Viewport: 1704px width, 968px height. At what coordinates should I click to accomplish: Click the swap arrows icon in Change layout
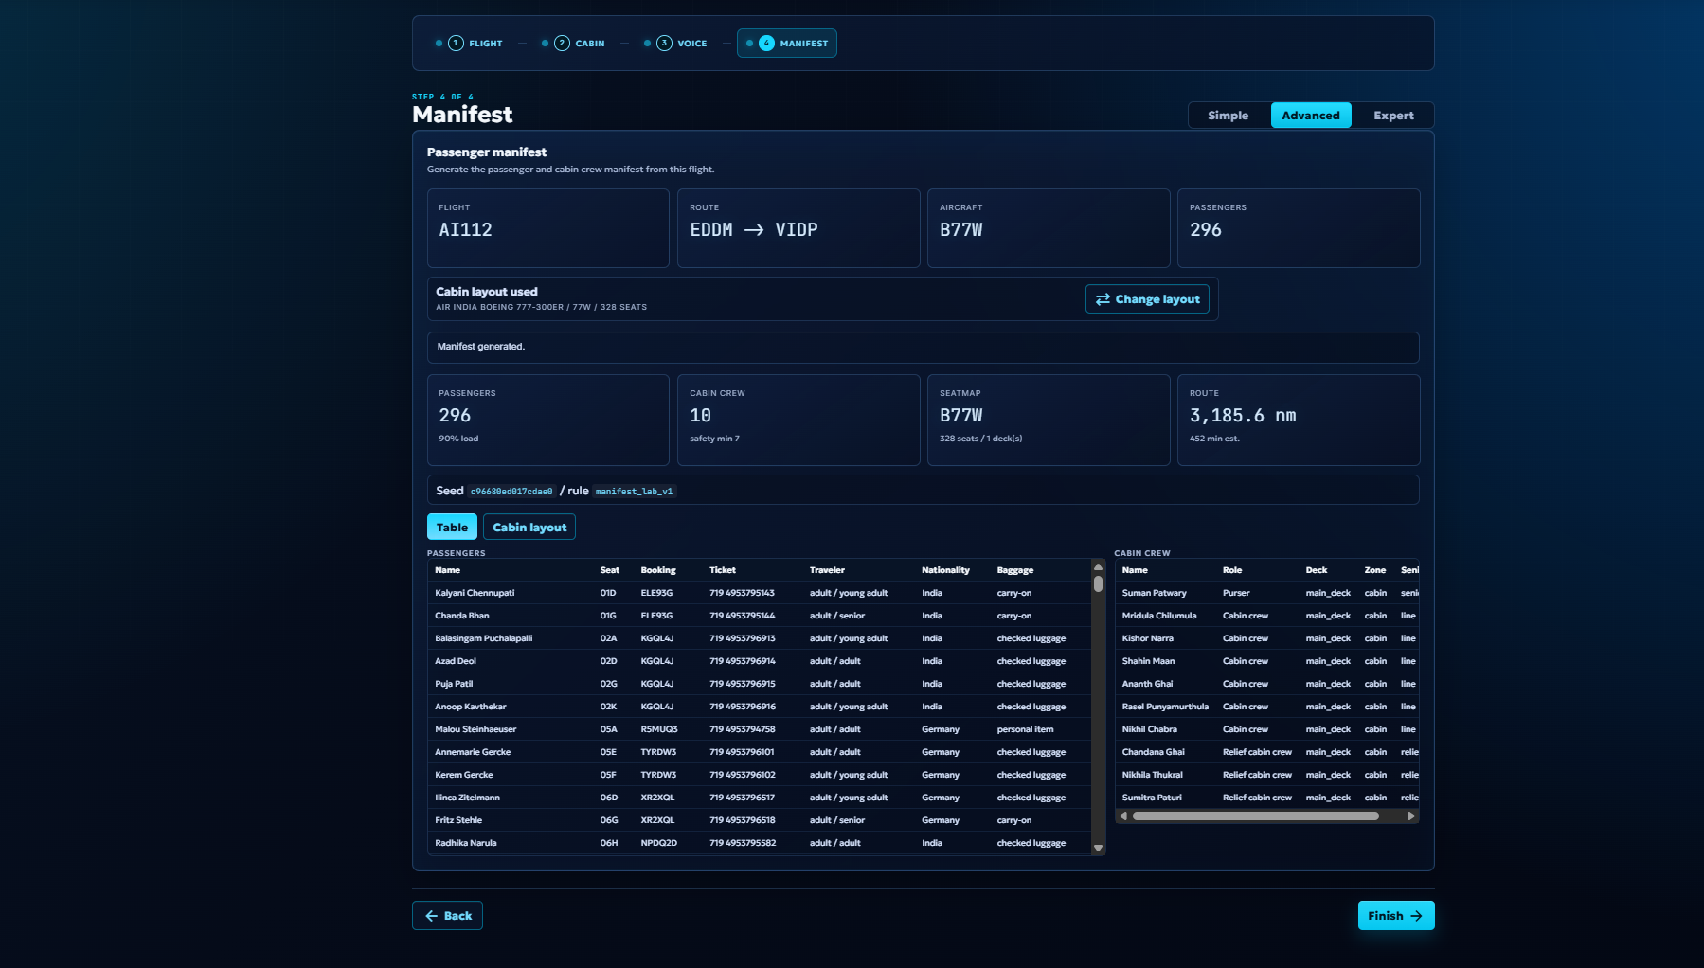click(1103, 299)
